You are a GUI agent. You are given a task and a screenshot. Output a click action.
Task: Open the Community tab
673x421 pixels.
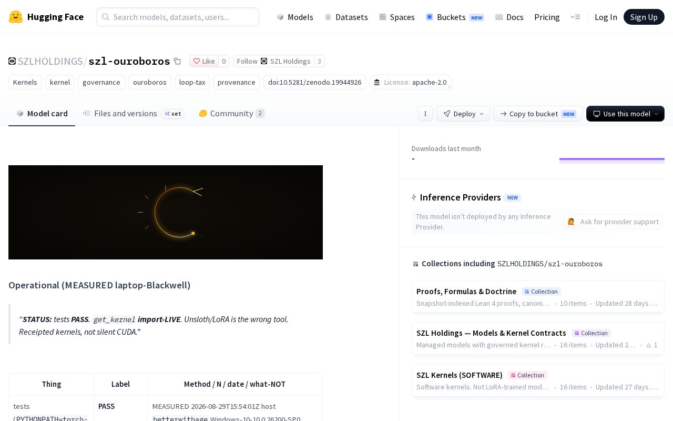[232, 113]
